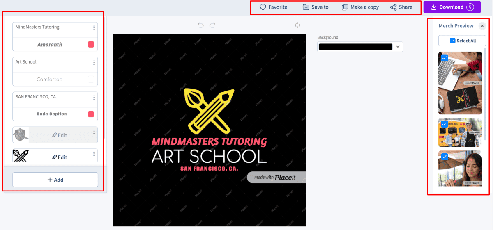
Task: Open options menu for MindMasters Tutoring text
Action: point(94,28)
